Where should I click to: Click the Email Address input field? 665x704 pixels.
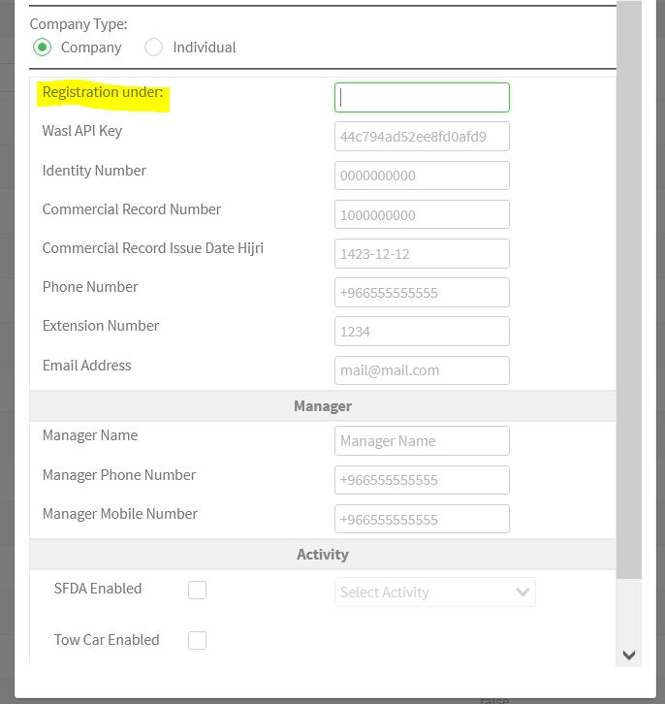422,370
